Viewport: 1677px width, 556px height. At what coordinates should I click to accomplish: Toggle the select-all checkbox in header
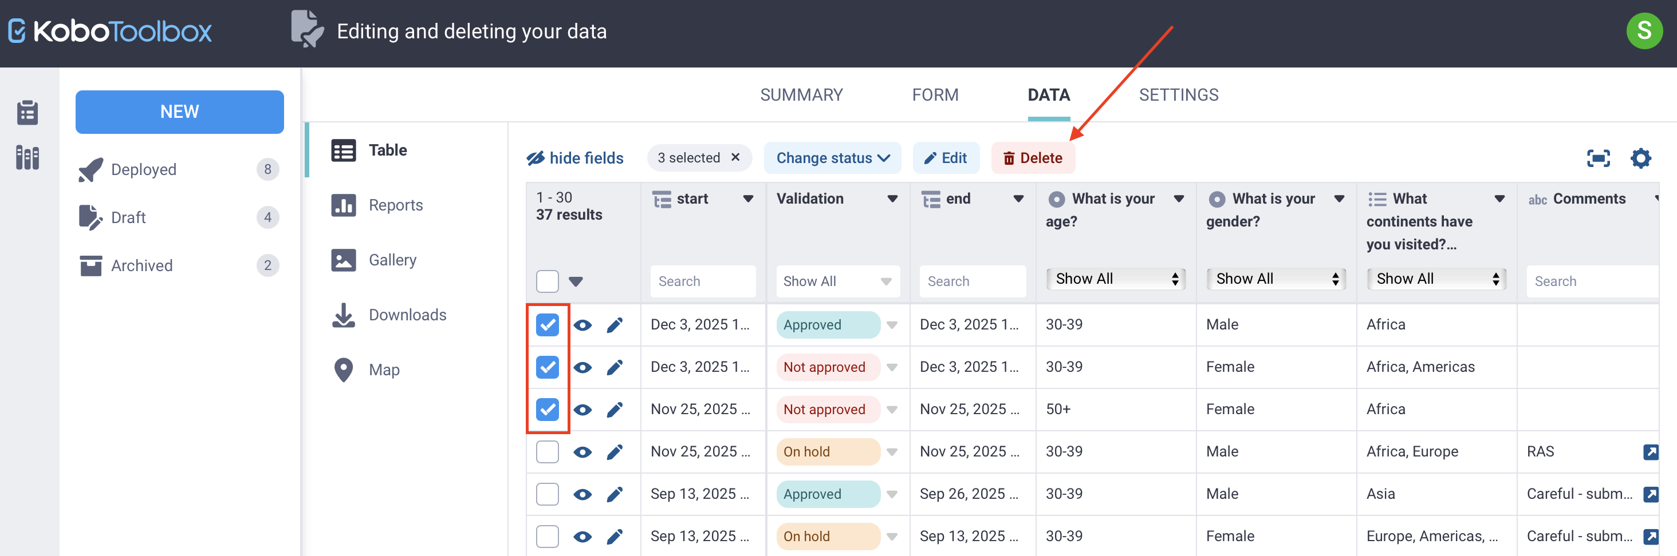point(548,281)
